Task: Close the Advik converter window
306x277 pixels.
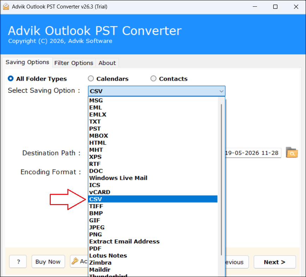Action: click(x=296, y=7)
